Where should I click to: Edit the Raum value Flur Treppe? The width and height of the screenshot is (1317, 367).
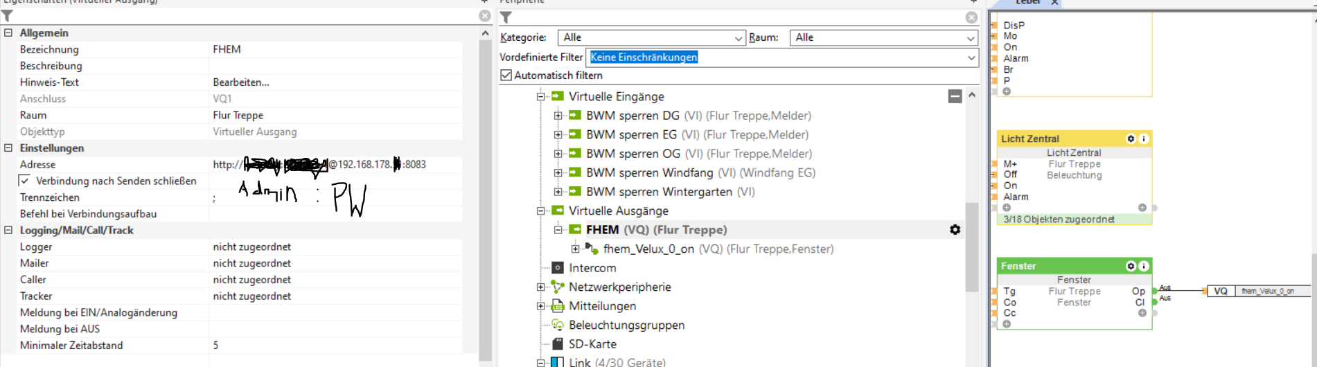click(336, 115)
